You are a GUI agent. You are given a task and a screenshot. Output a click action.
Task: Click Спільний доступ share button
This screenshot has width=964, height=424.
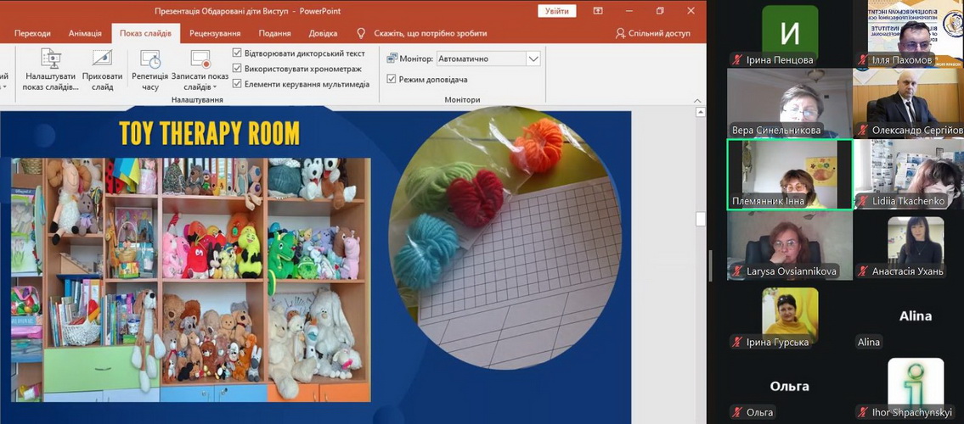tap(652, 33)
